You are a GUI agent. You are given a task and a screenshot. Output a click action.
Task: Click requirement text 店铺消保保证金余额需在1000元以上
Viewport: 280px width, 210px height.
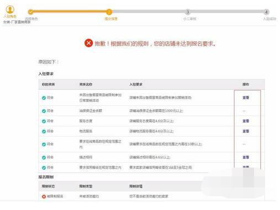[156, 111]
